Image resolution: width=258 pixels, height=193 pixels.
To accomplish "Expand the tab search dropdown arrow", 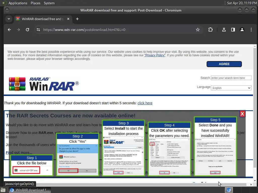I will 9,19.
